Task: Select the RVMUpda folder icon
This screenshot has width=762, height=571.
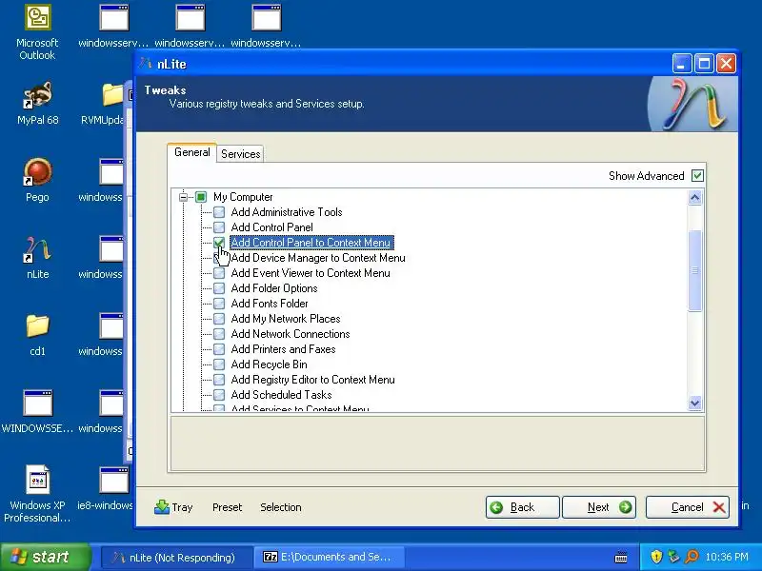Action: click(x=112, y=94)
